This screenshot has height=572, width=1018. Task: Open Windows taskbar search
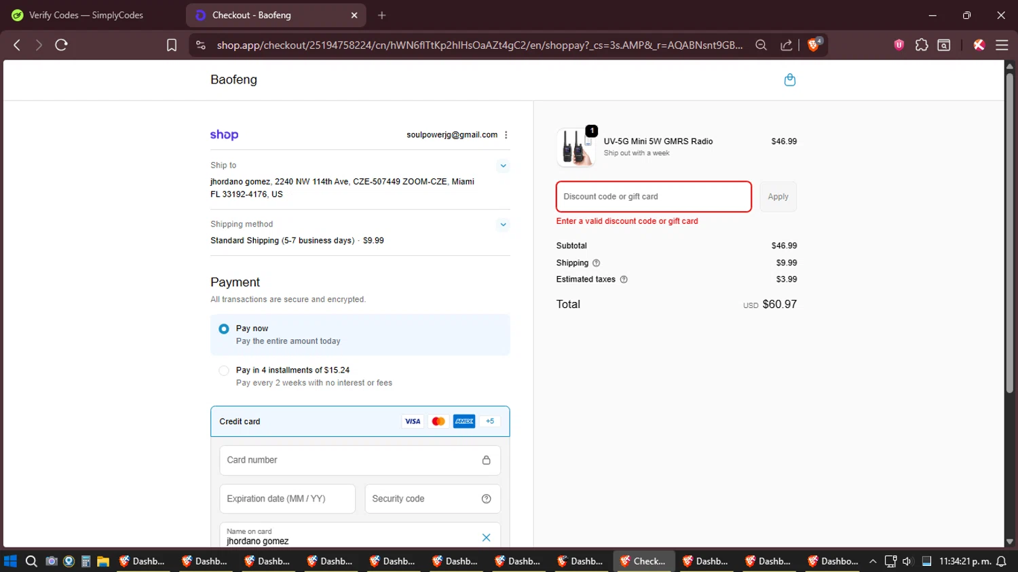click(31, 561)
